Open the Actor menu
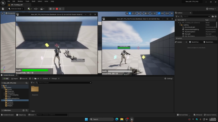The image size is (218, 122). click(46, 1)
